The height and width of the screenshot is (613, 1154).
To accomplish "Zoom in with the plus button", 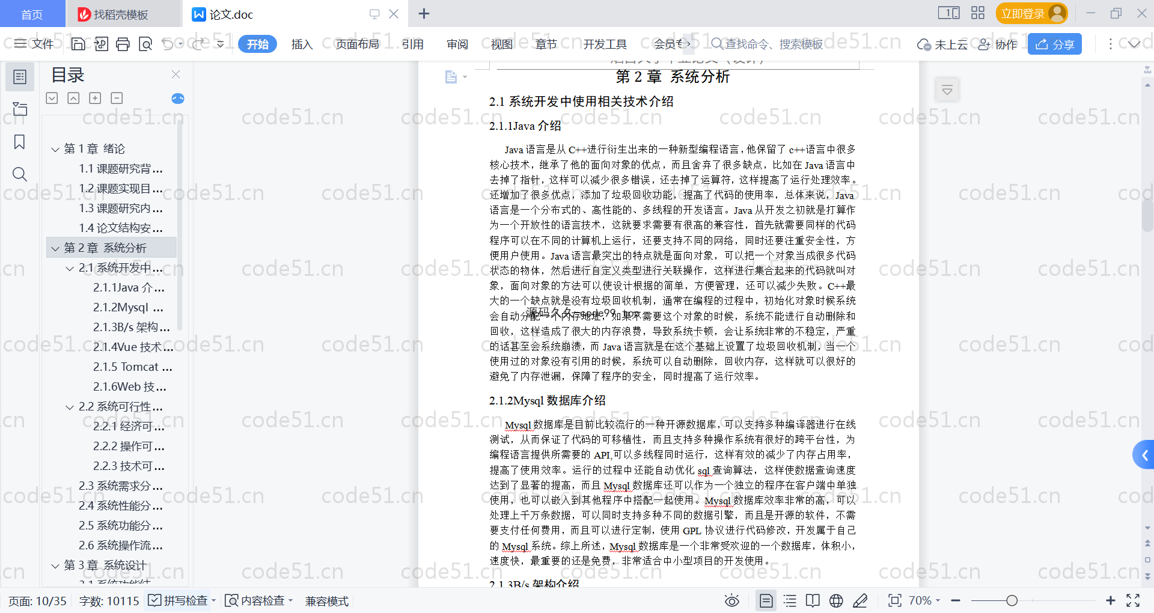I will point(1110,600).
